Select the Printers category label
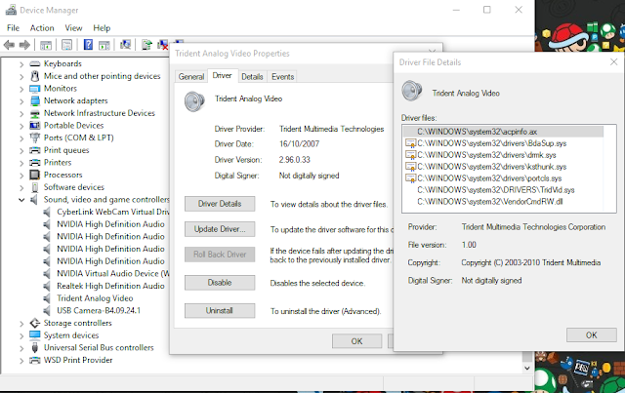This screenshot has height=393, width=625. (58, 163)
